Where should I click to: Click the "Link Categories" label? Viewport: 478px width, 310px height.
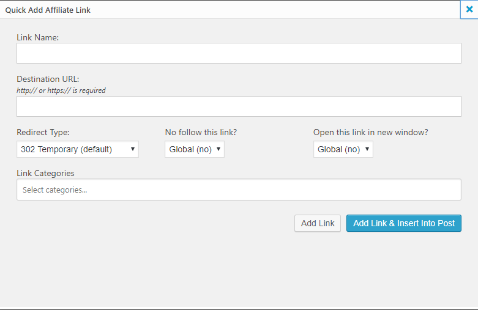coord(45,174)
